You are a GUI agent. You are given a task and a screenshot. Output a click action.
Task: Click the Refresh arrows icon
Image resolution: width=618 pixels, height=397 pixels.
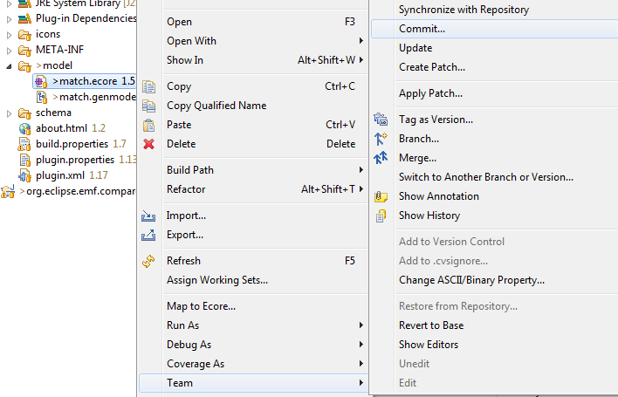(148, 261)
